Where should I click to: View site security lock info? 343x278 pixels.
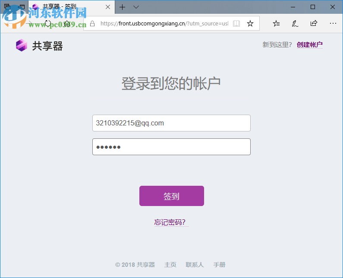92,23
